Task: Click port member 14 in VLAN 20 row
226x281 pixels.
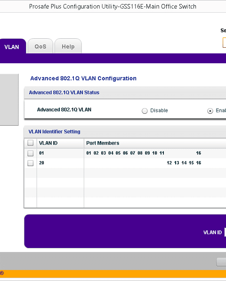Action: click(184, 163)
